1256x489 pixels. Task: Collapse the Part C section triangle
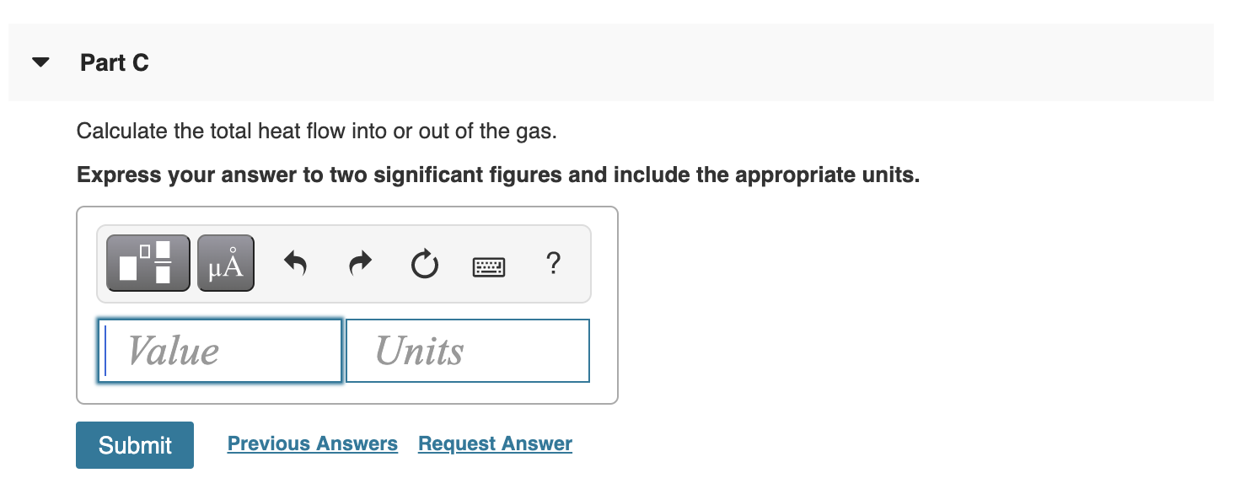[x=40, y=62]
